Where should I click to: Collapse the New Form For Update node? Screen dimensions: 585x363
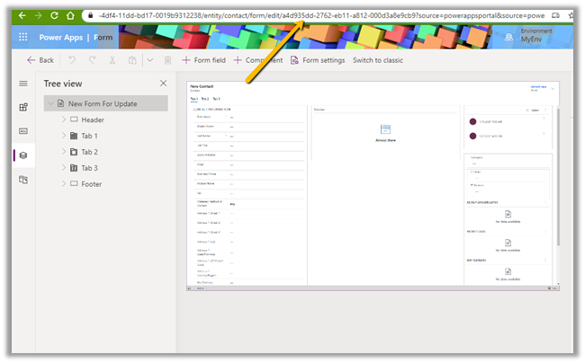[52, 104]
